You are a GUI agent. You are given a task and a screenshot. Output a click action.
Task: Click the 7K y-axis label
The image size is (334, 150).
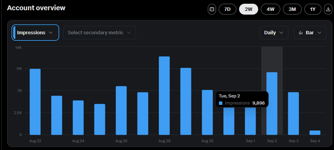[19, 91]
